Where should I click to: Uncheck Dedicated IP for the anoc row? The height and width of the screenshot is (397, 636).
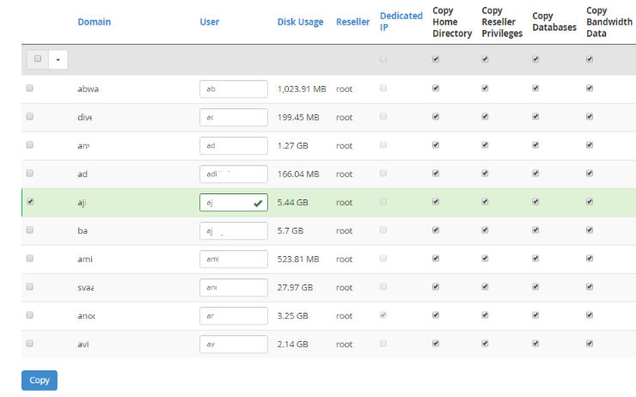[x=383, y=315]
